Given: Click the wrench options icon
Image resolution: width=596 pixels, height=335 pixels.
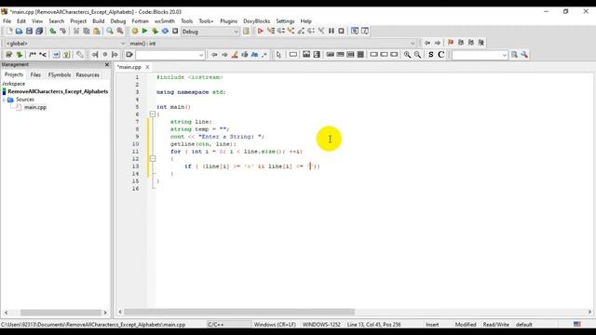Looking at the screenshot, I should [x=524, y=55].
